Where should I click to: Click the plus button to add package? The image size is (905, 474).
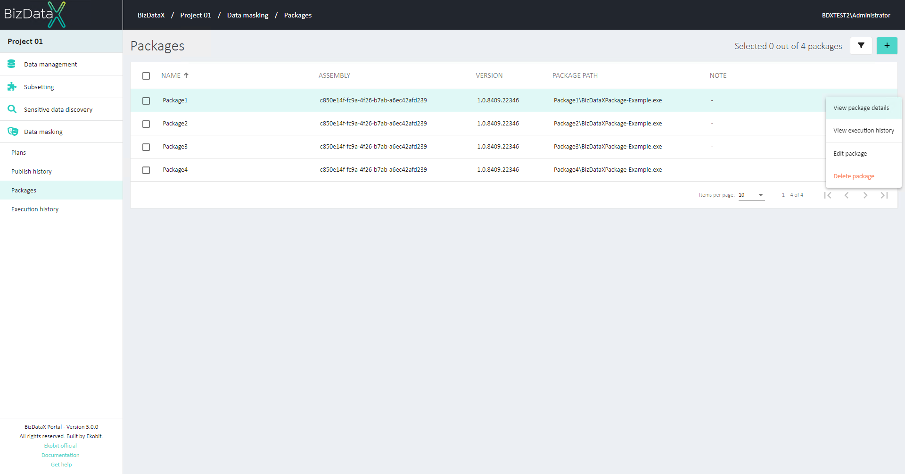tap(887, 46)
